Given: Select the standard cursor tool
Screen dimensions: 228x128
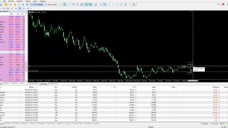Looking at the screenshot, I should 100,5.
